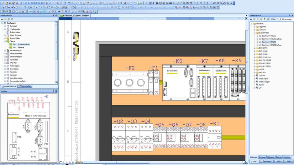This screenshot has width=294, height=165.
Task: Select the -Q2 motor protection switch
Action: pos(119,137)
